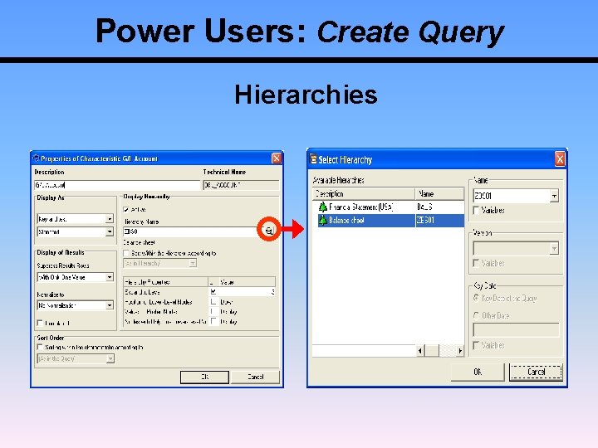The width and height of the screenshot is (598, 448).
Task: Open the first Display As dropdown (Key and Desc.)
Action: [x=110, y=219]
